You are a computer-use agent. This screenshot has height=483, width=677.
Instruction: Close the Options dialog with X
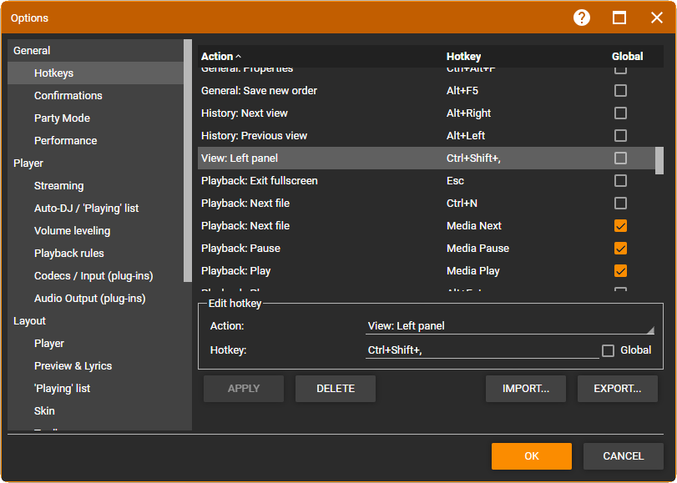(657, 18)
